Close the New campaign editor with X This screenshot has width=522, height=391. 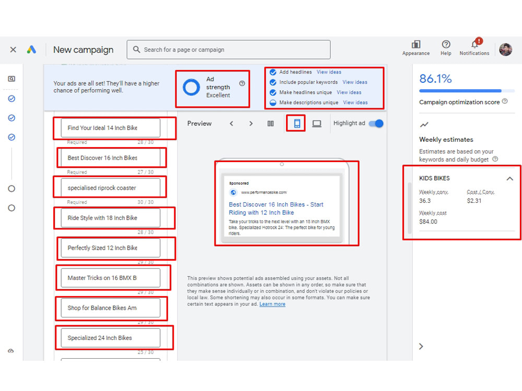(x=13, y=50)
